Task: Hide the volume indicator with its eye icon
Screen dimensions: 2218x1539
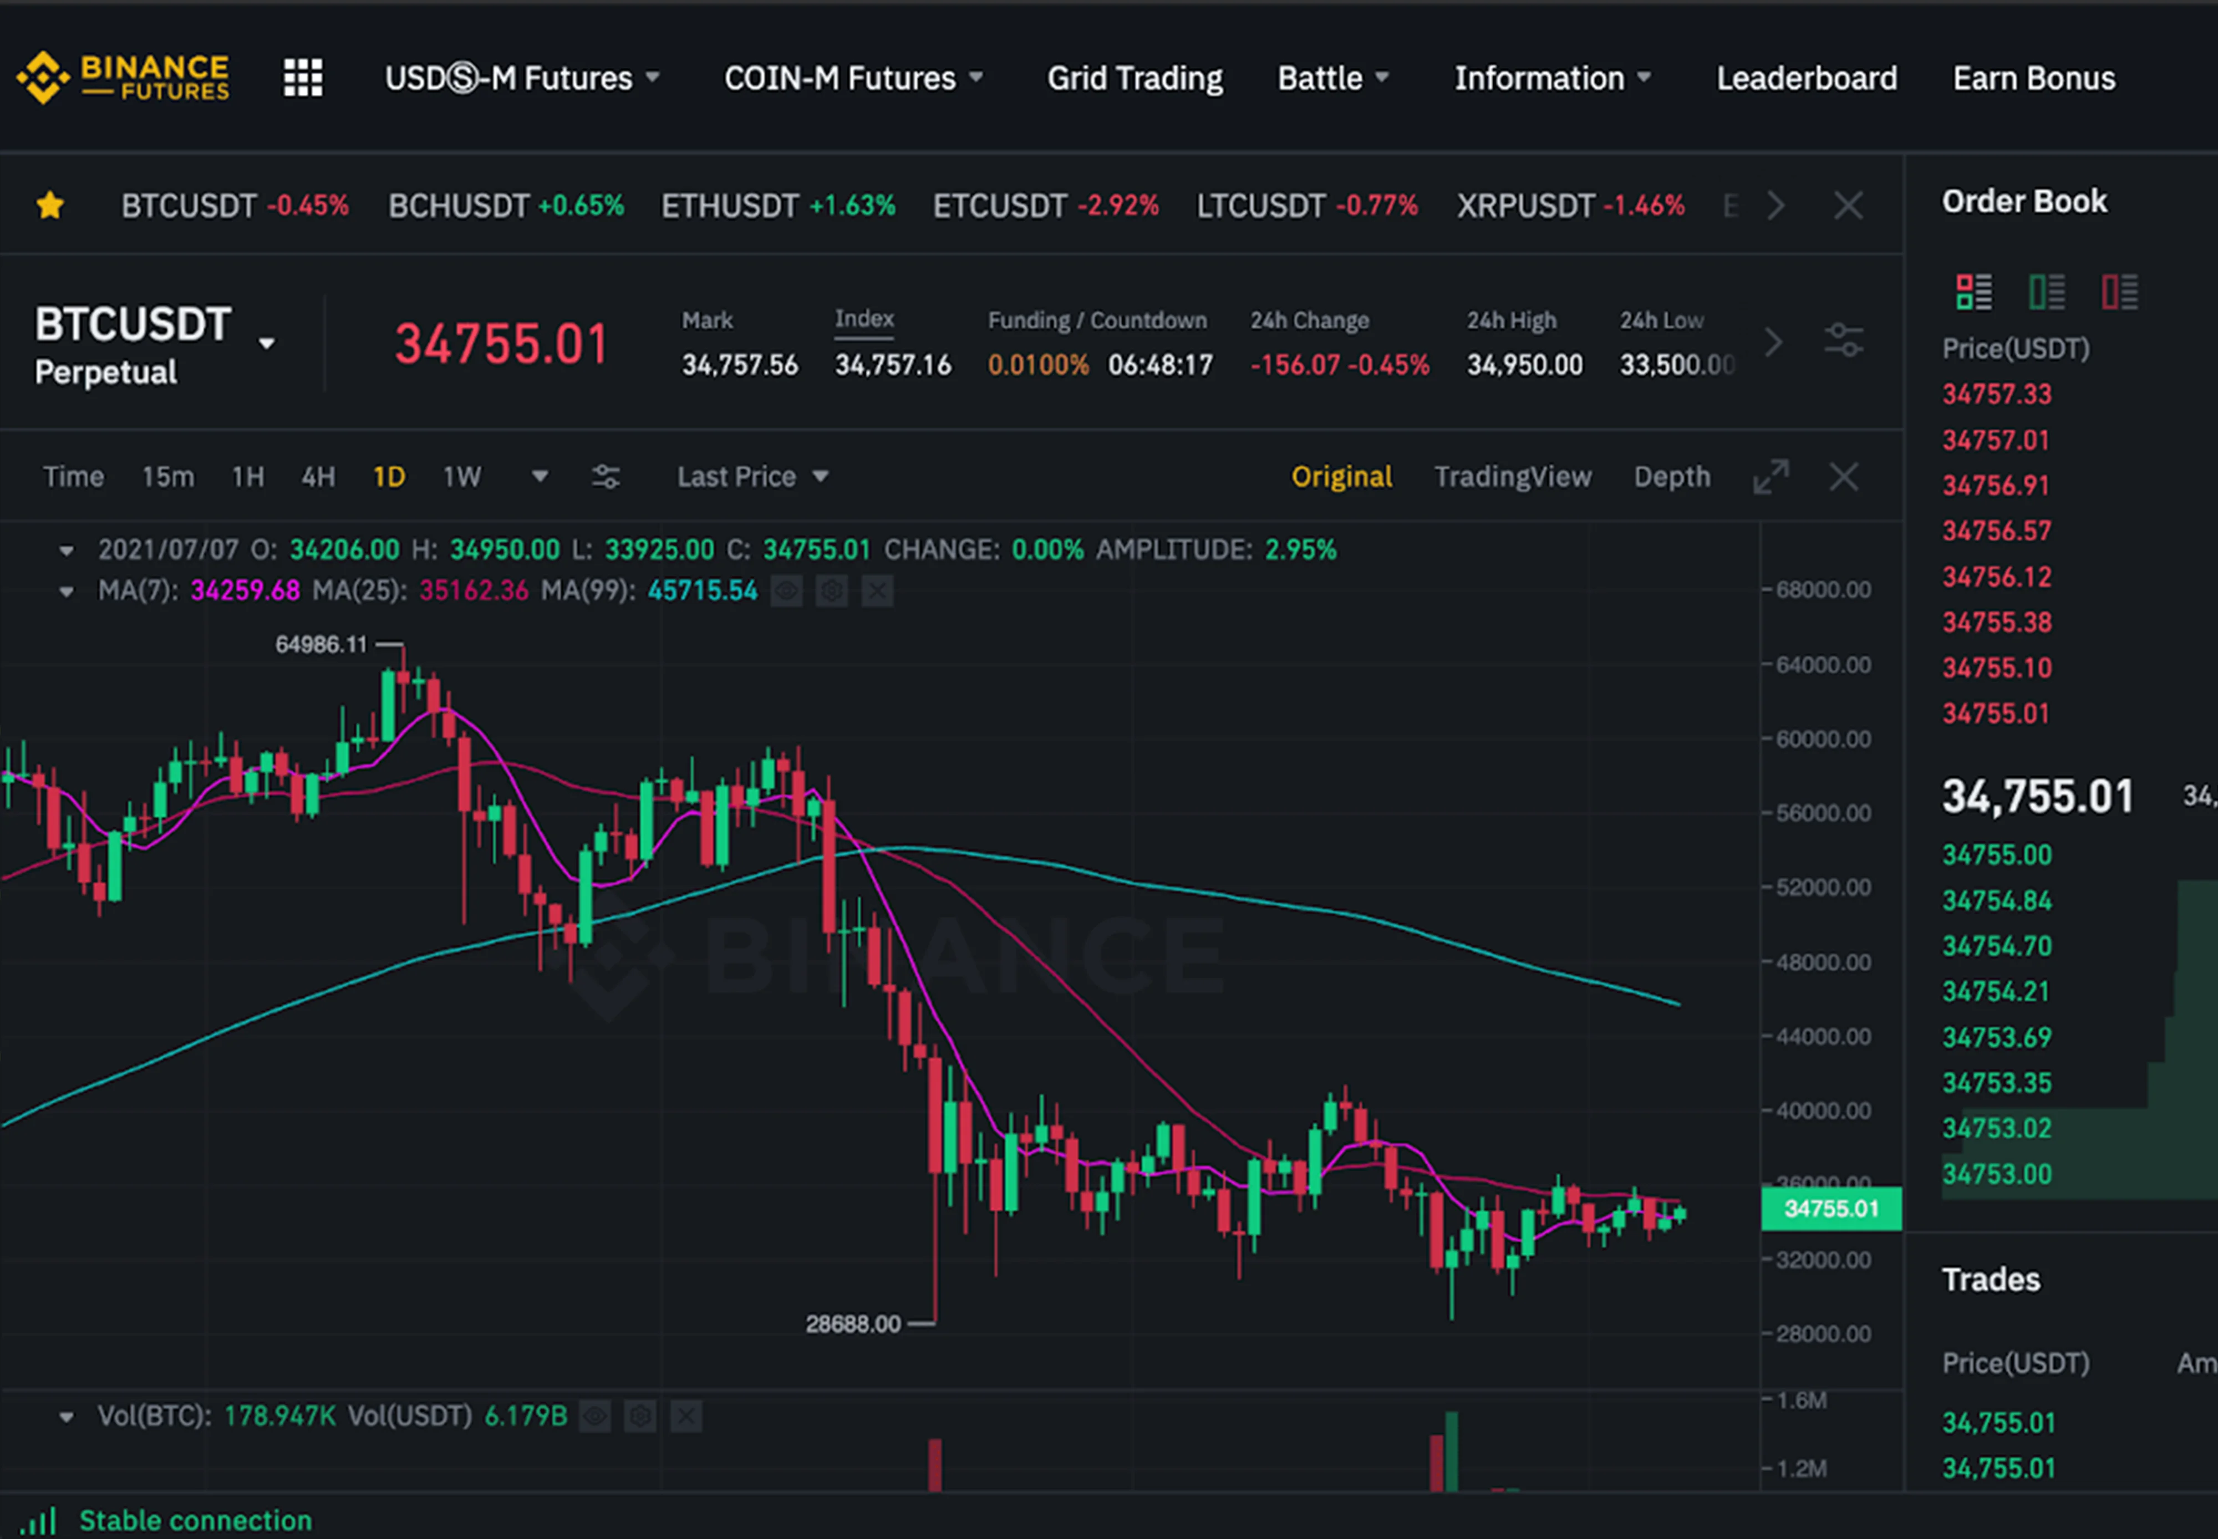Action: click(x=595, y=1416)
